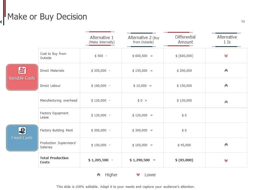The image size is (253, 190).
Task: Click the previous slide arrow at left edge
Action: 1,22
